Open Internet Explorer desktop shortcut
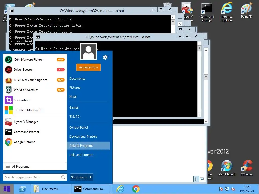This screenshot has width=259, height=194. [x=227, y=13]
